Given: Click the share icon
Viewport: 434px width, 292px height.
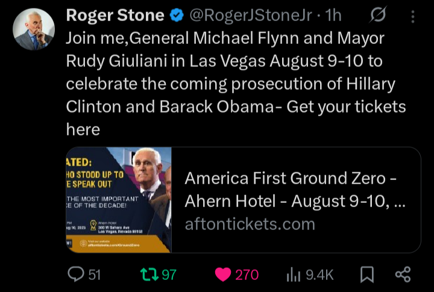Looking at the screenshot, I should (402, 275).
